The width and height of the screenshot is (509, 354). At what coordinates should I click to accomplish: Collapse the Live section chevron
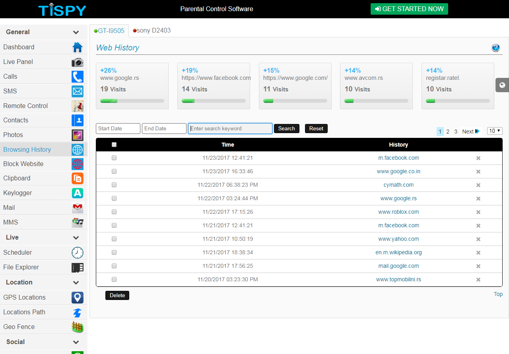point(76,238)
